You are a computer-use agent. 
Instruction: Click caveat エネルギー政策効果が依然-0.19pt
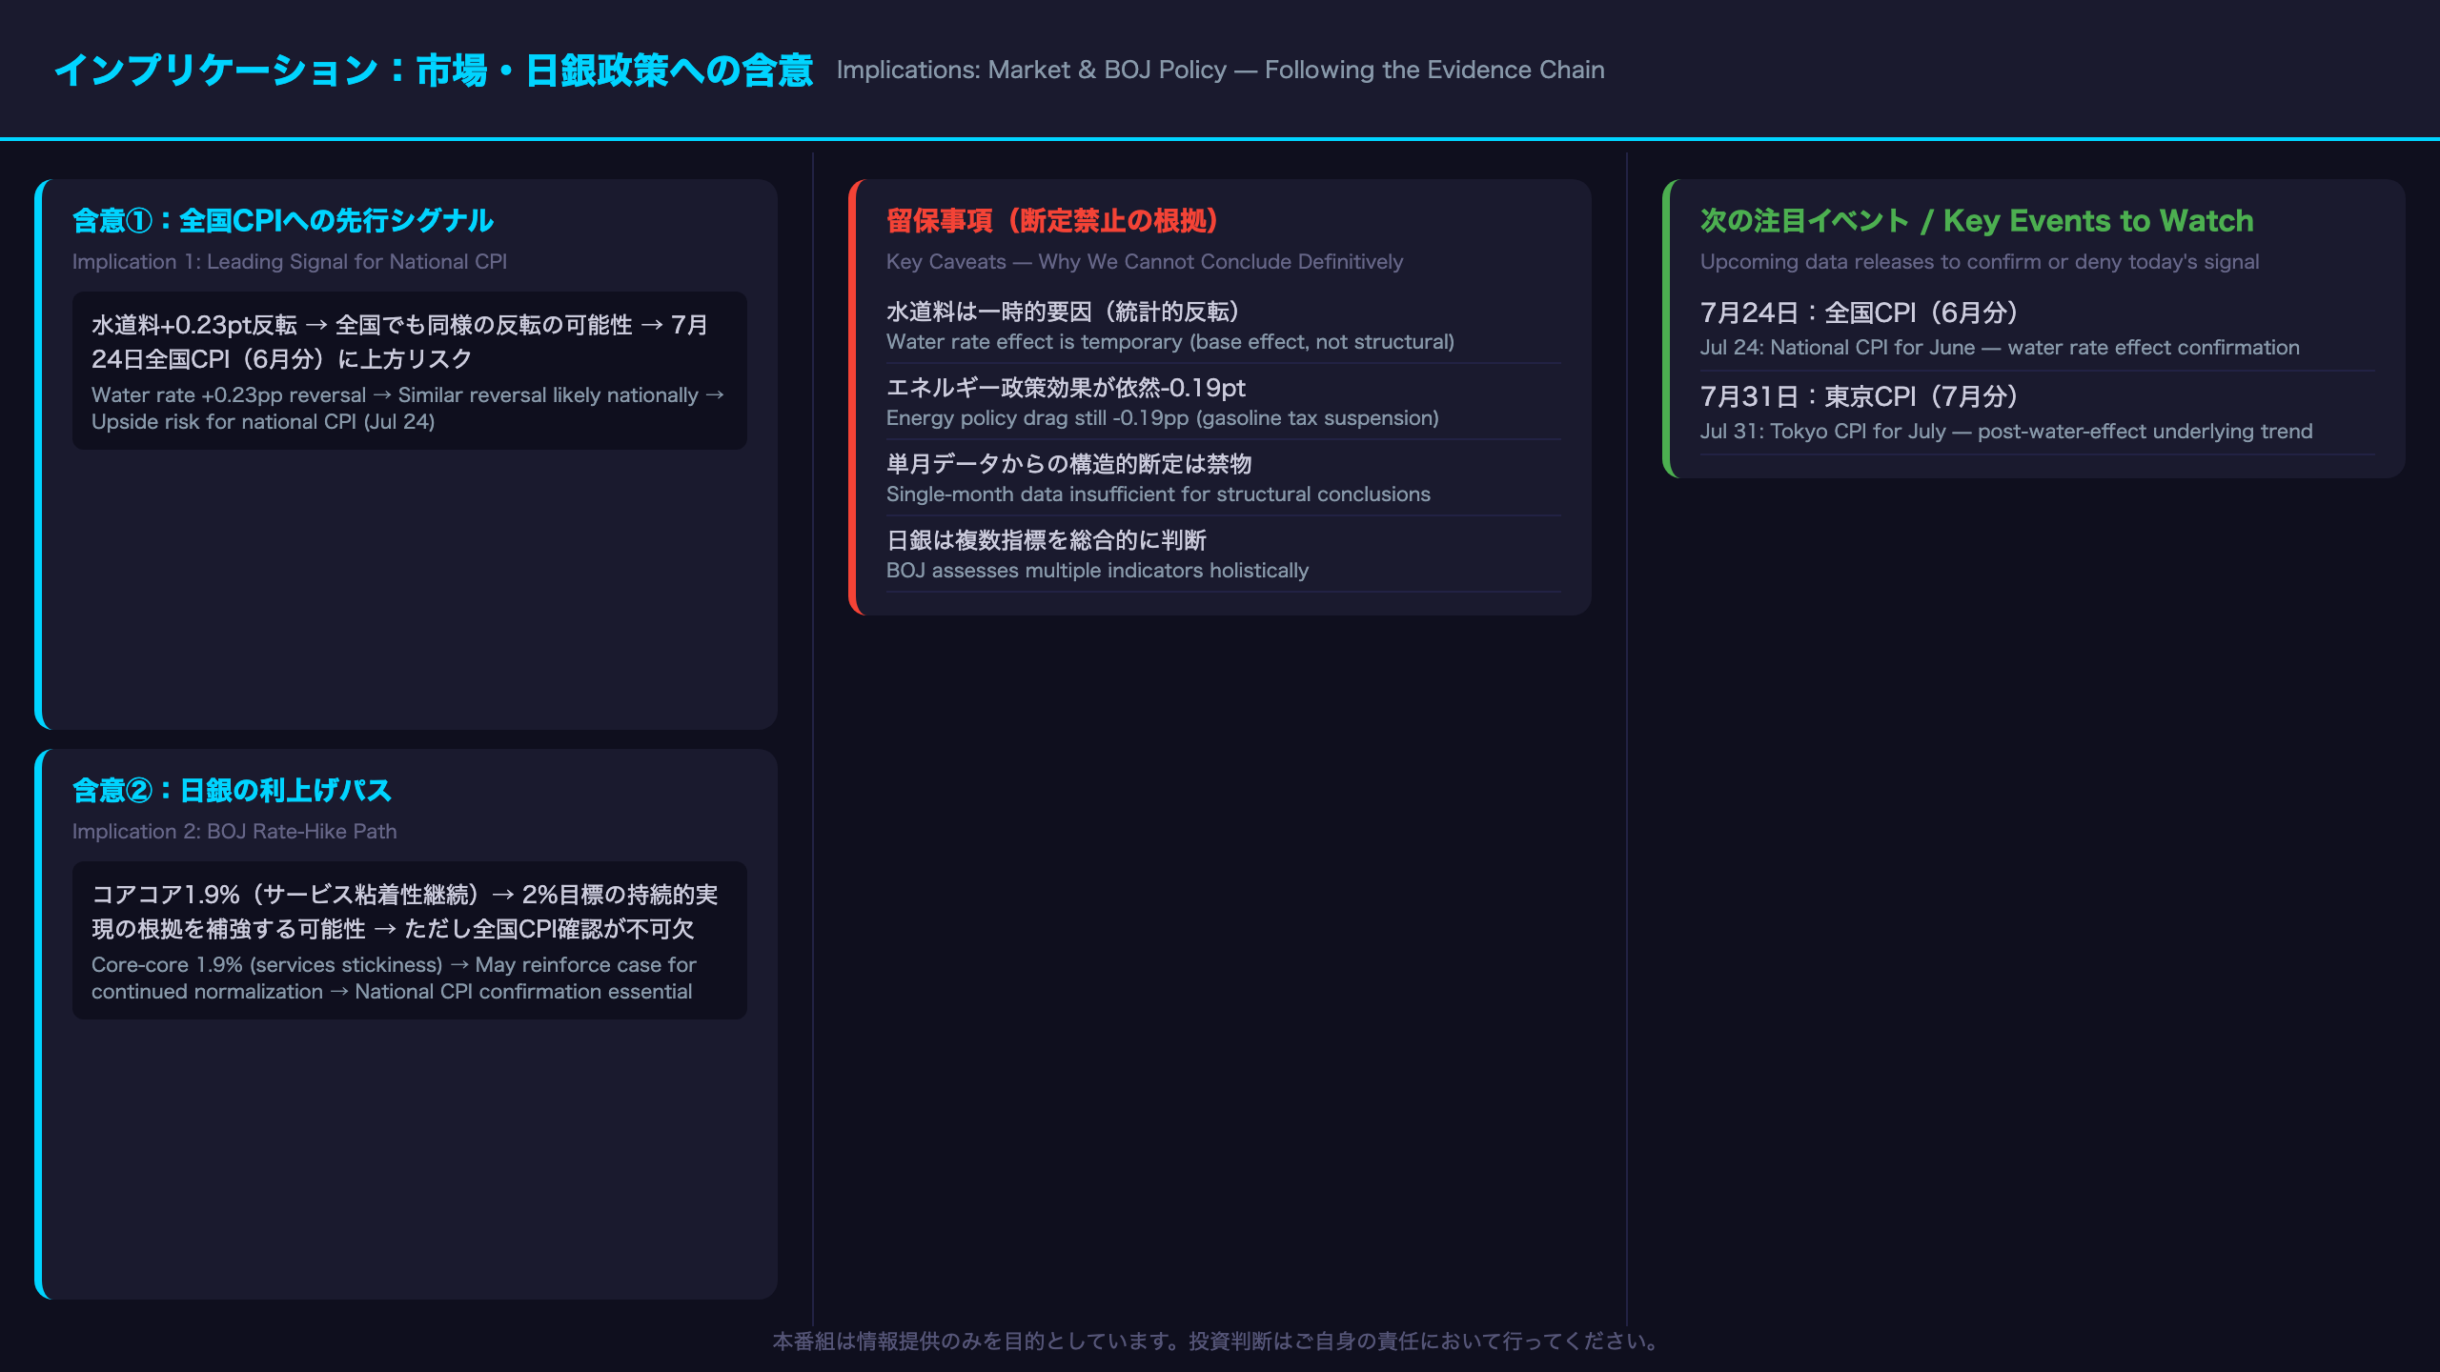point(1066,388)
